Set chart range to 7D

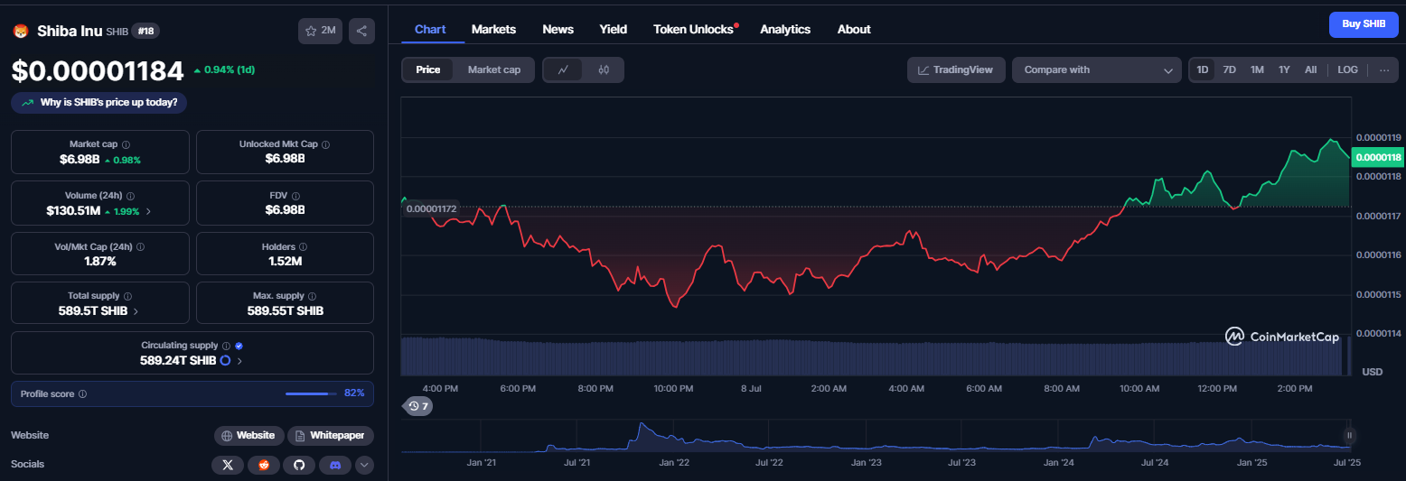coord(1229,69)
